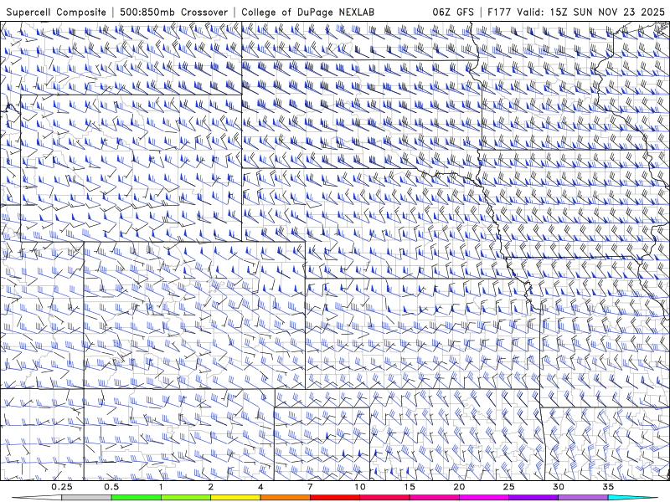670x502 pixels.
Task: Click 'F177 Valid: 15Z SUN NOV 23 2025' text
Action: point(576,12)
